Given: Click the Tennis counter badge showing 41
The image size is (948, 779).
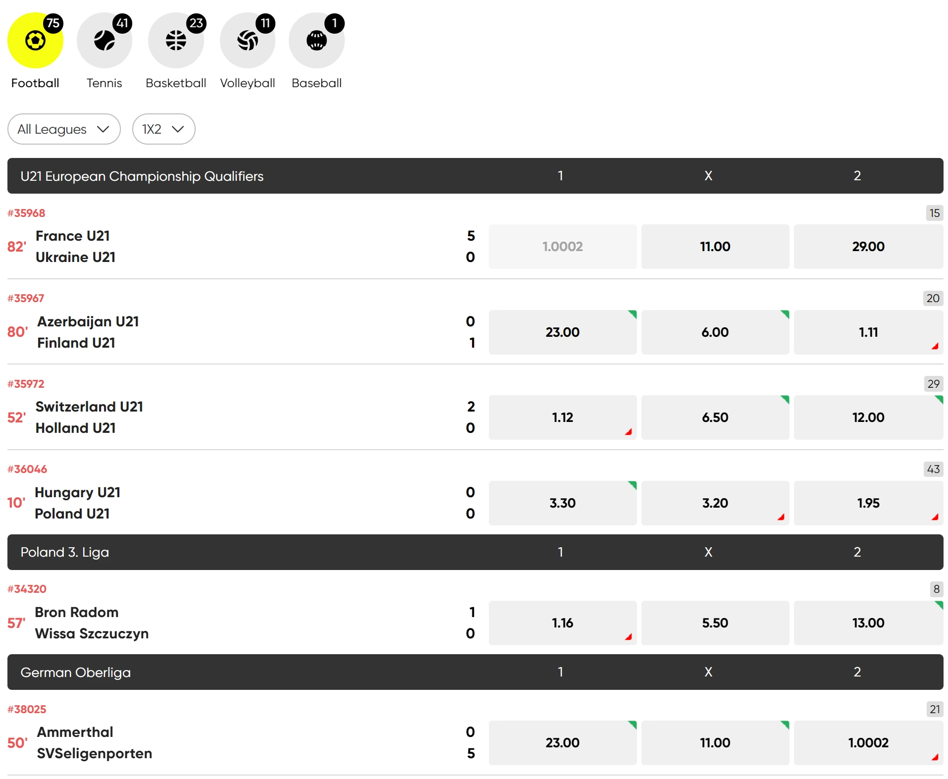Looking at the screenshot, I should pyautogui.click(x=123, y=22).
